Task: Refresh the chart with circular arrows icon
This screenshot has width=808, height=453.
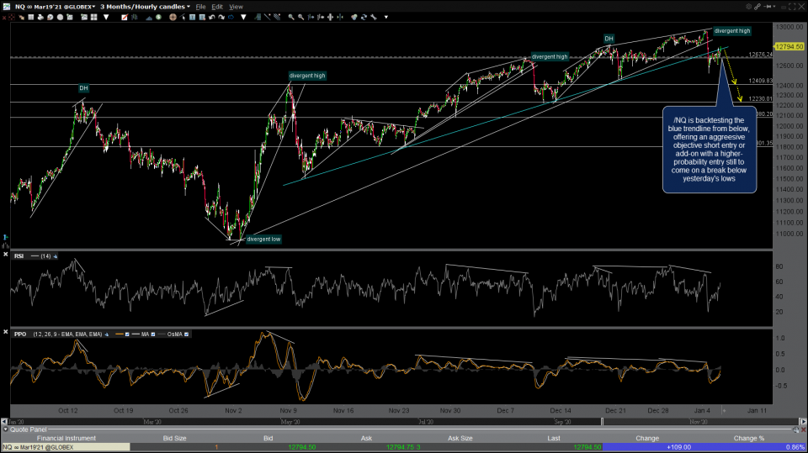Action: (x=364, y=17)
